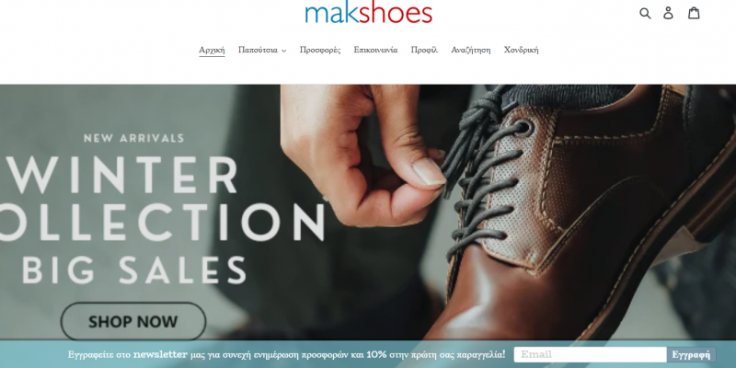Open the Επικοινωνία page link
The height and width of the screenshot is (368, 736).
tap(375, 50)
